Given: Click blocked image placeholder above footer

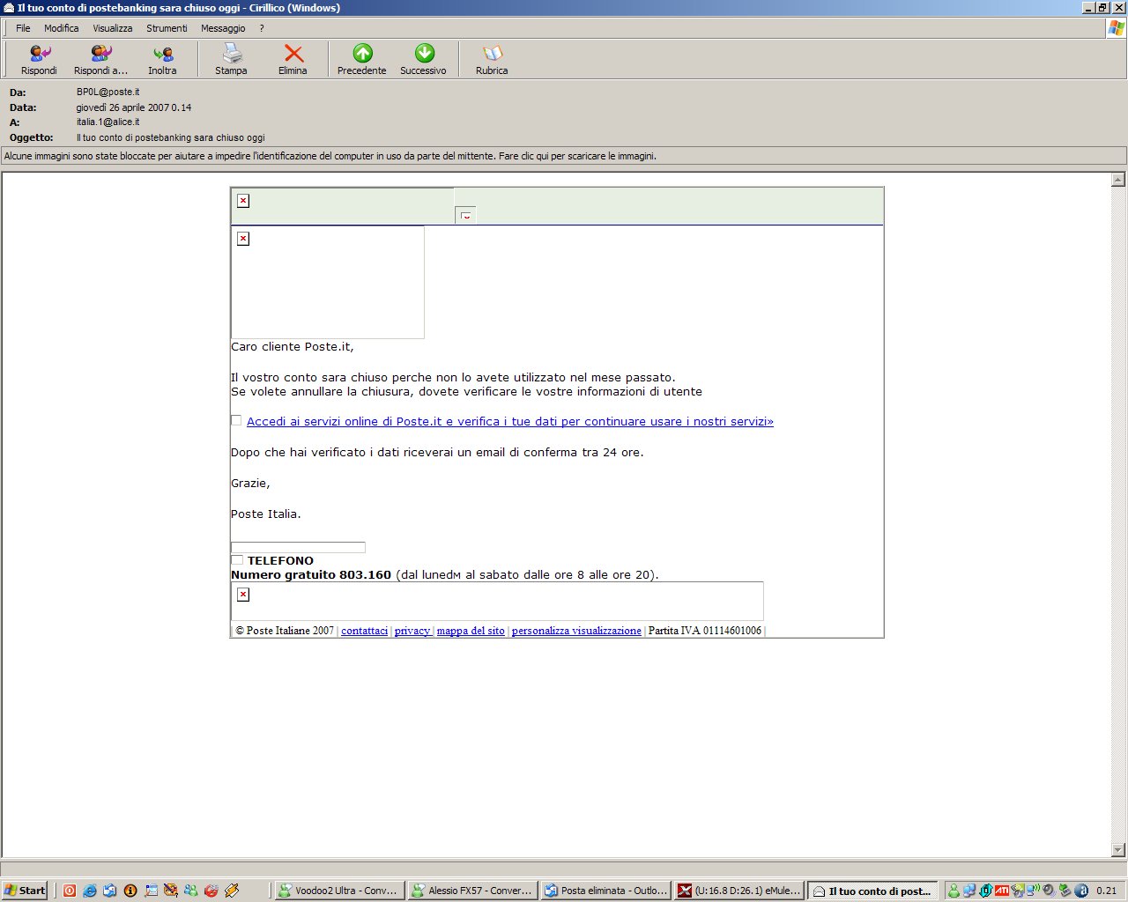Looking at the screenshot, I should [497, 601].
